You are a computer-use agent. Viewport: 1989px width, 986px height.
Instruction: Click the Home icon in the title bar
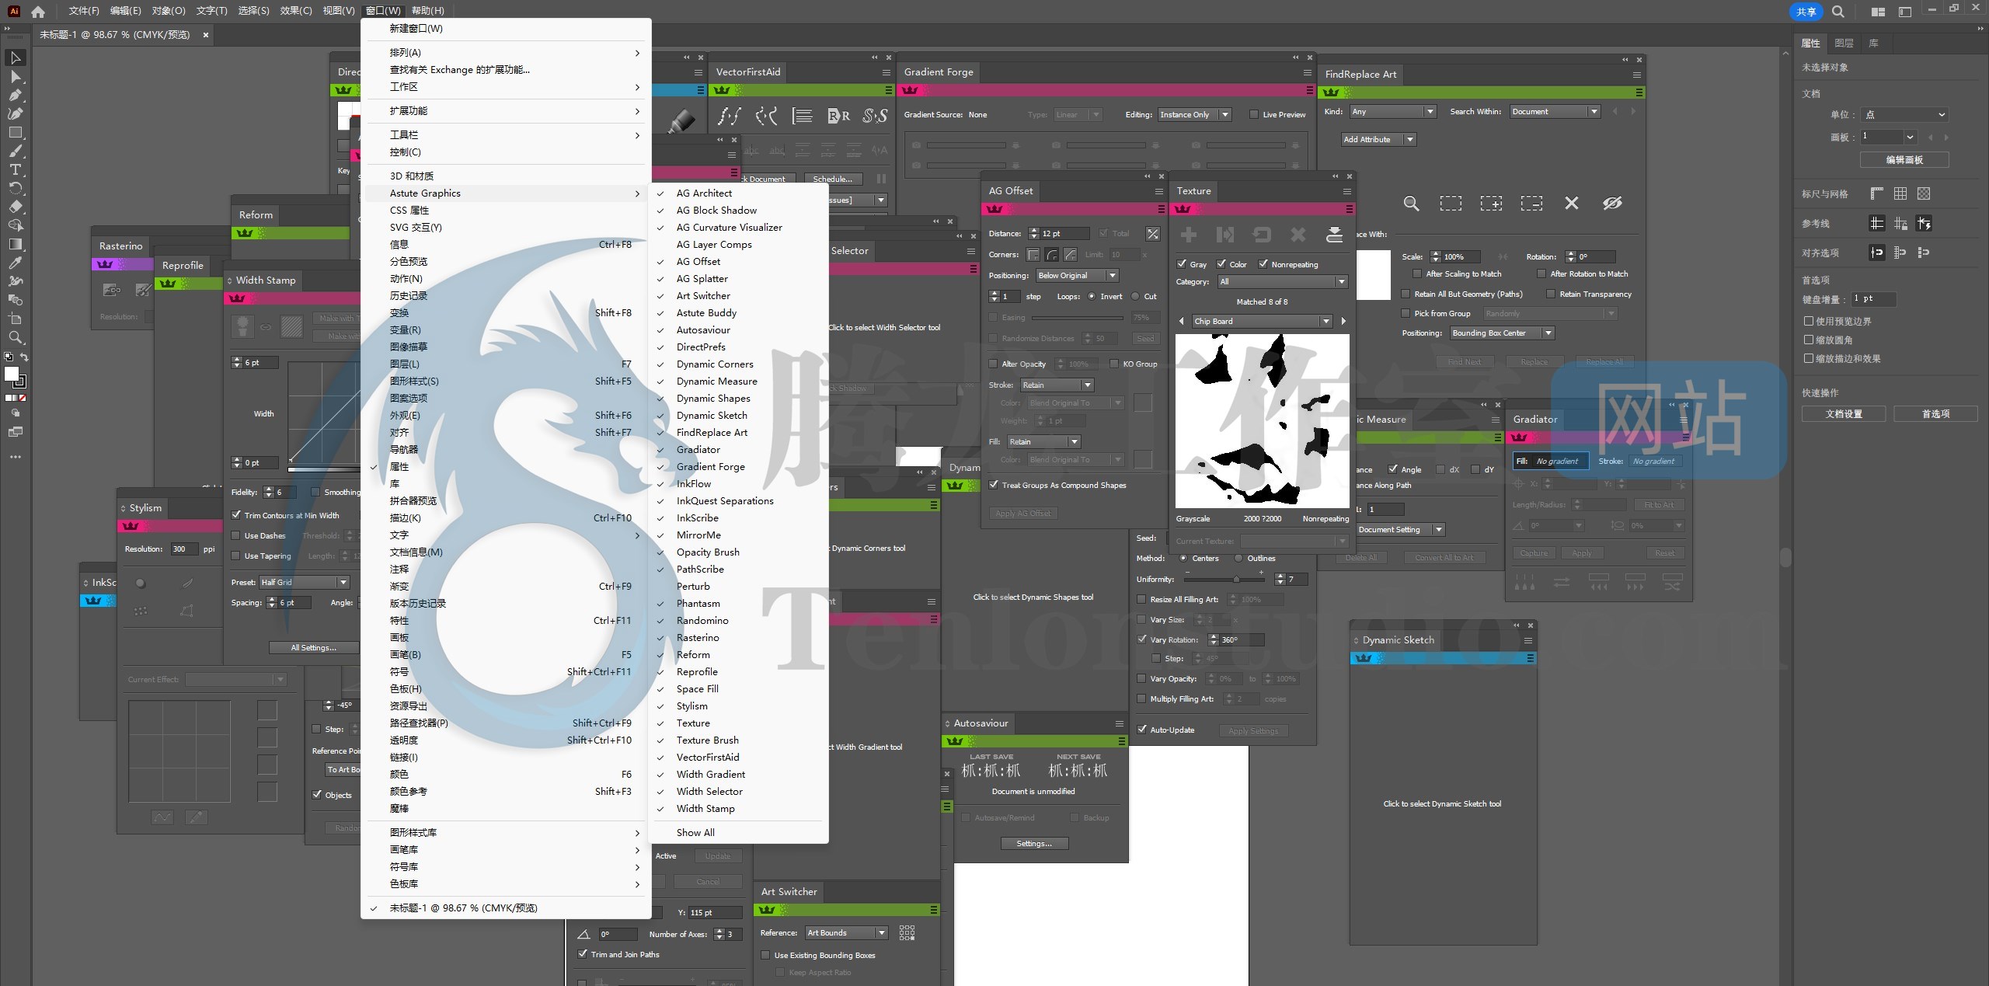38,12
